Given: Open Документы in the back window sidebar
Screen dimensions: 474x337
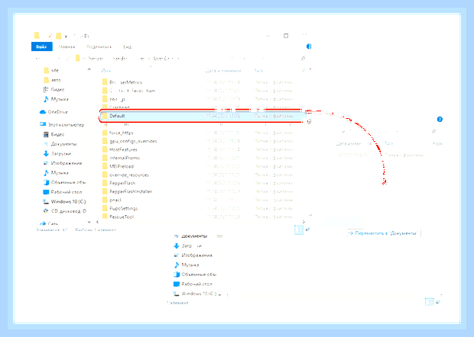Looking at the screenshot, I should (191, 236).
